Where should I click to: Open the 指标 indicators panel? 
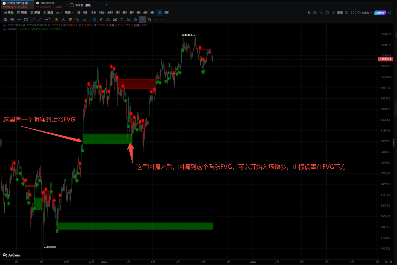(9, 13)
